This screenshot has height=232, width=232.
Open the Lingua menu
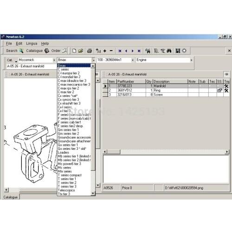coord(32,44)
